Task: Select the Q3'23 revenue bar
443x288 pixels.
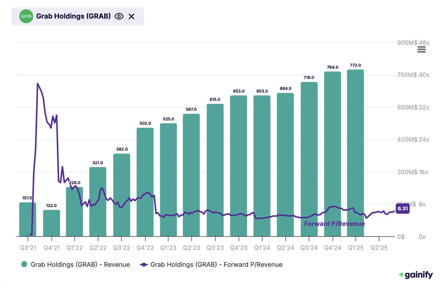Action: [215, 170]
